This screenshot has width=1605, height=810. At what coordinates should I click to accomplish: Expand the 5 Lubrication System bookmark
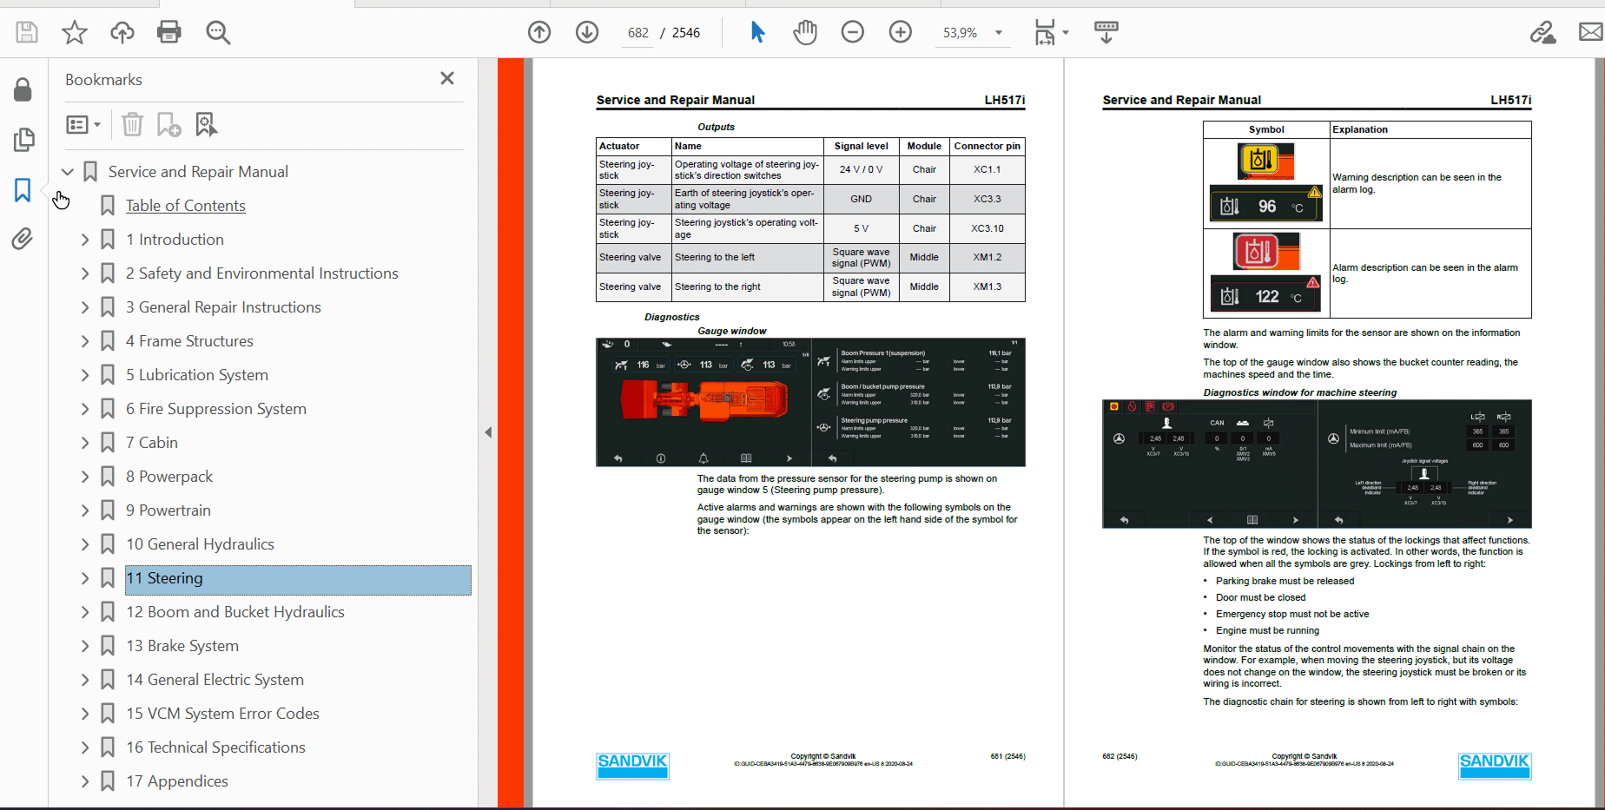click(x=85, y=375)
